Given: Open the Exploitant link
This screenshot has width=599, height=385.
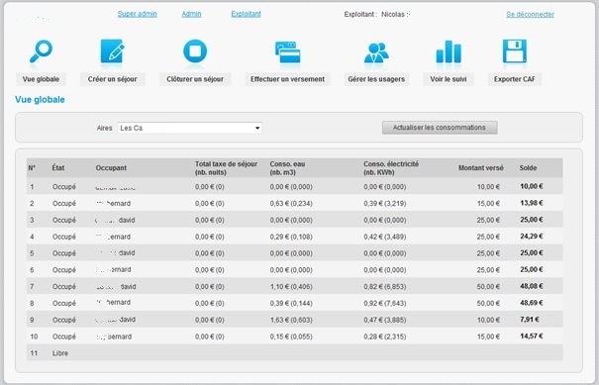Looking at the screenshot, I should [246, 14].
